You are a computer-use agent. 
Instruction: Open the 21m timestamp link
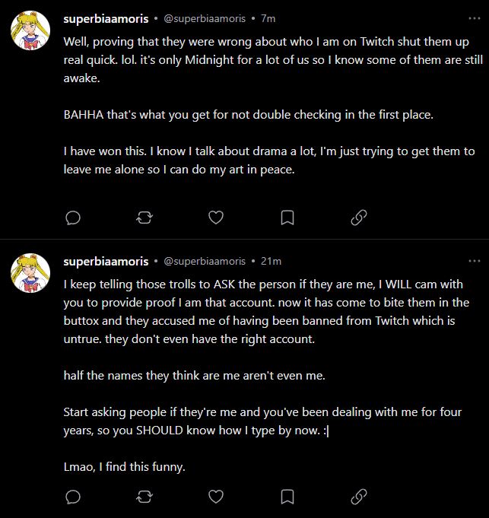pyautogui.click(x=271, y=262)
